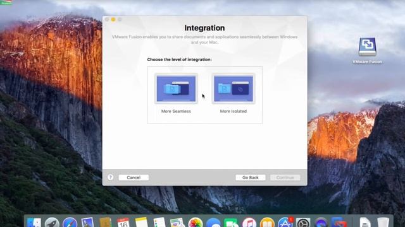
Task: Open FaceTime from the dock
Action: (x=231, y=223)
